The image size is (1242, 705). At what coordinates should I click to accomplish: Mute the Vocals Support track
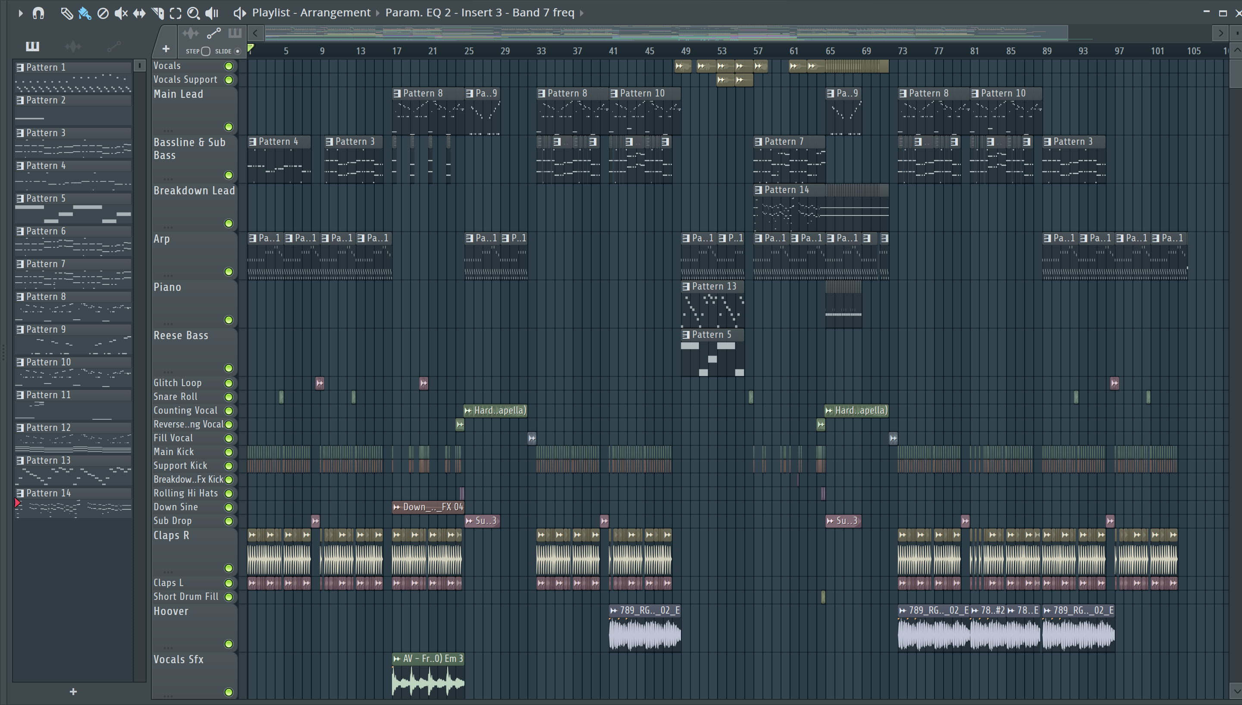(229, 79)
